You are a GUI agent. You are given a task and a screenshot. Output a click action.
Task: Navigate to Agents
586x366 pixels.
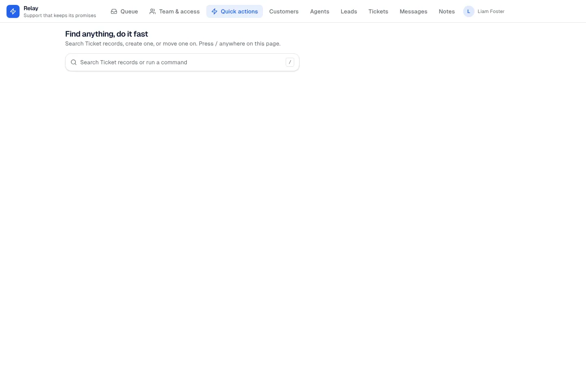[319, 11]
